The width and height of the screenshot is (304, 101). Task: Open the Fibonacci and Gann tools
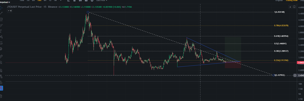click(x=1, y=19)
